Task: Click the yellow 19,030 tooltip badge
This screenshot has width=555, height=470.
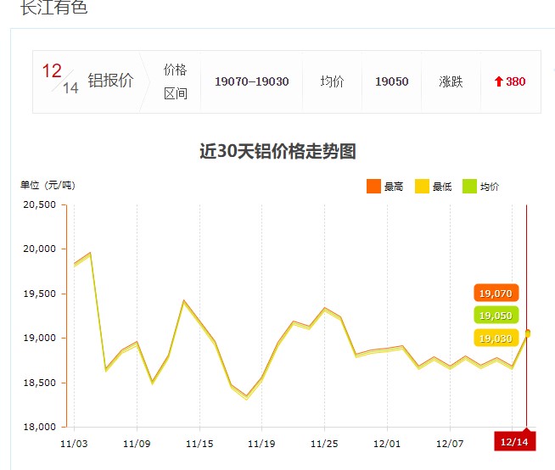Action: coord(496,338)
